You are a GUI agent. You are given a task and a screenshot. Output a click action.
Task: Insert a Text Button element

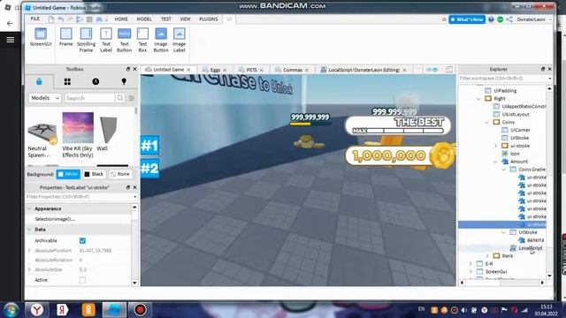(x=124, y=40)
